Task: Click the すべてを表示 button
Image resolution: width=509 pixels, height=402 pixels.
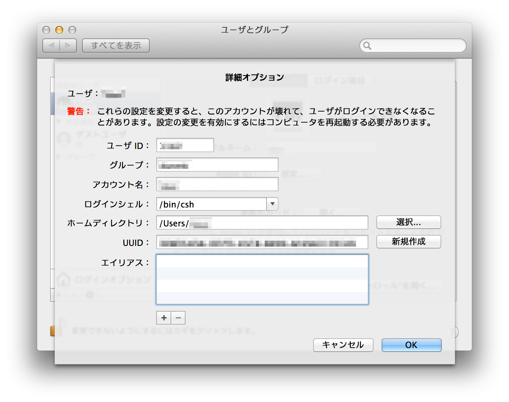Action: [116, 46]
